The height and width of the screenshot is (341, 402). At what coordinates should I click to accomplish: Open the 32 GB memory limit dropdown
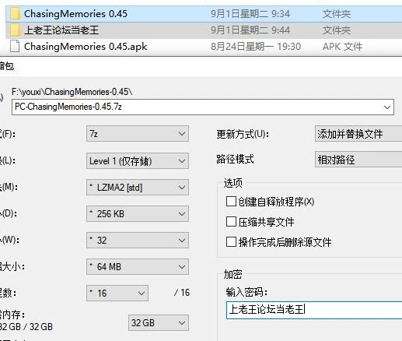[159, 323]
